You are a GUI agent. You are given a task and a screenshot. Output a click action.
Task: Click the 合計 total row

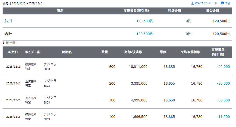(x=8, y=34)
